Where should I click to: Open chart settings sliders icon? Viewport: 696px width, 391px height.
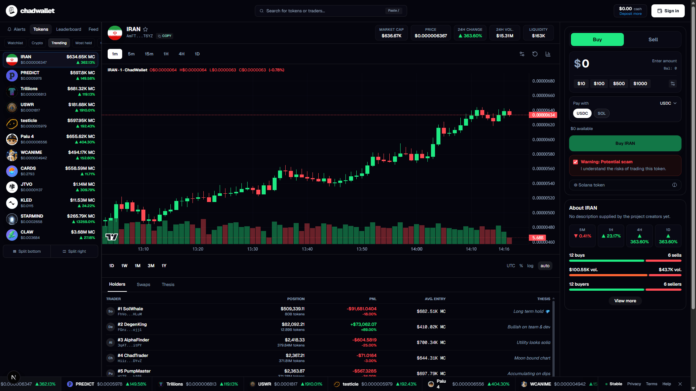click(x=522, y=54)
